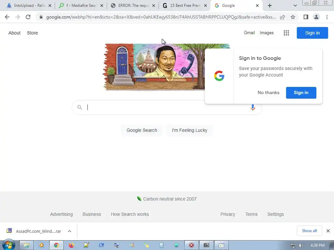
Task: Go back to the previous page
Action: pos(7,17)
